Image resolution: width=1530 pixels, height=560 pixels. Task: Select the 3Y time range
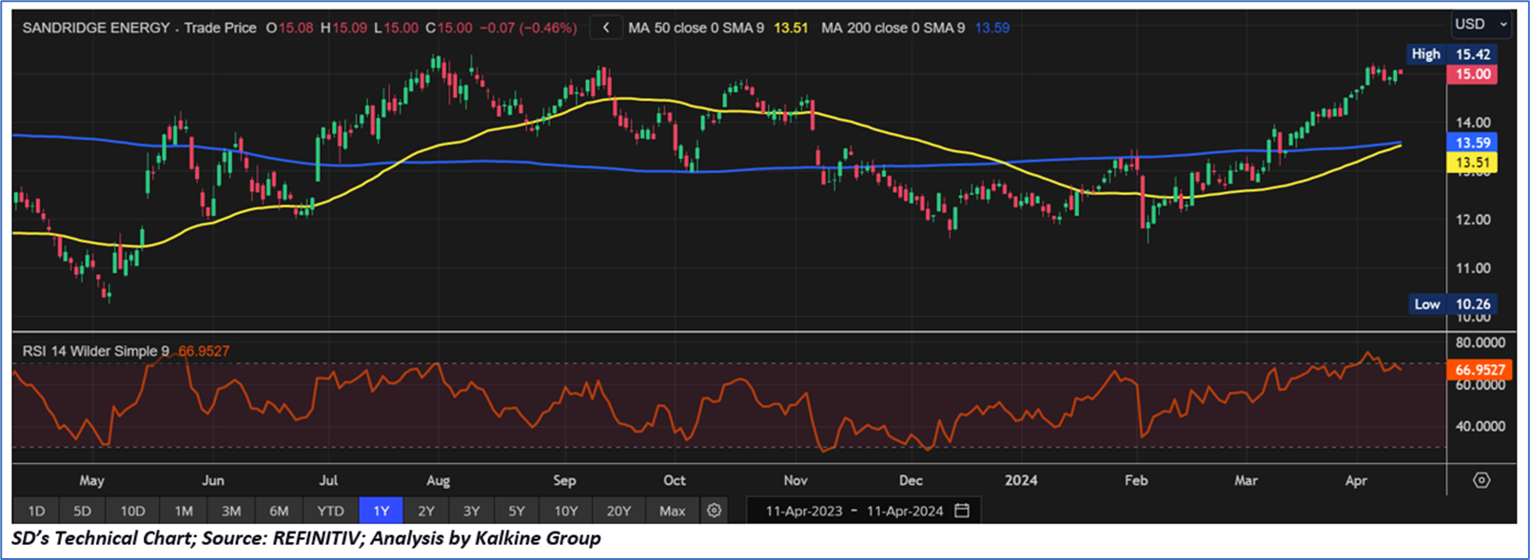471,511
